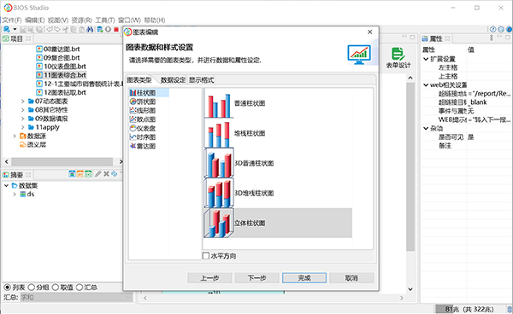513x314 pixels.
Task: Select the 分组 radio button
Action: pos(32,288)
